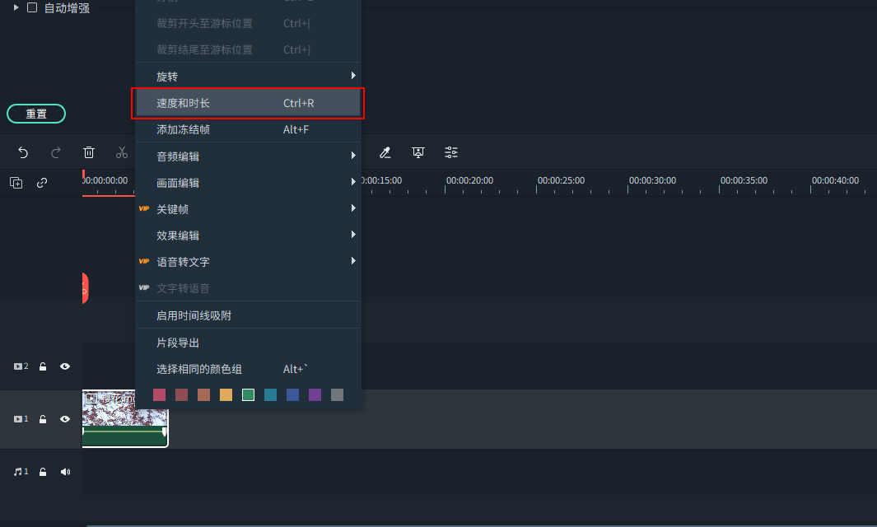Viewport: 877px width, 527px height.
Task: Hide video track 2 with eye icon
Action: [x=65, y=366]
